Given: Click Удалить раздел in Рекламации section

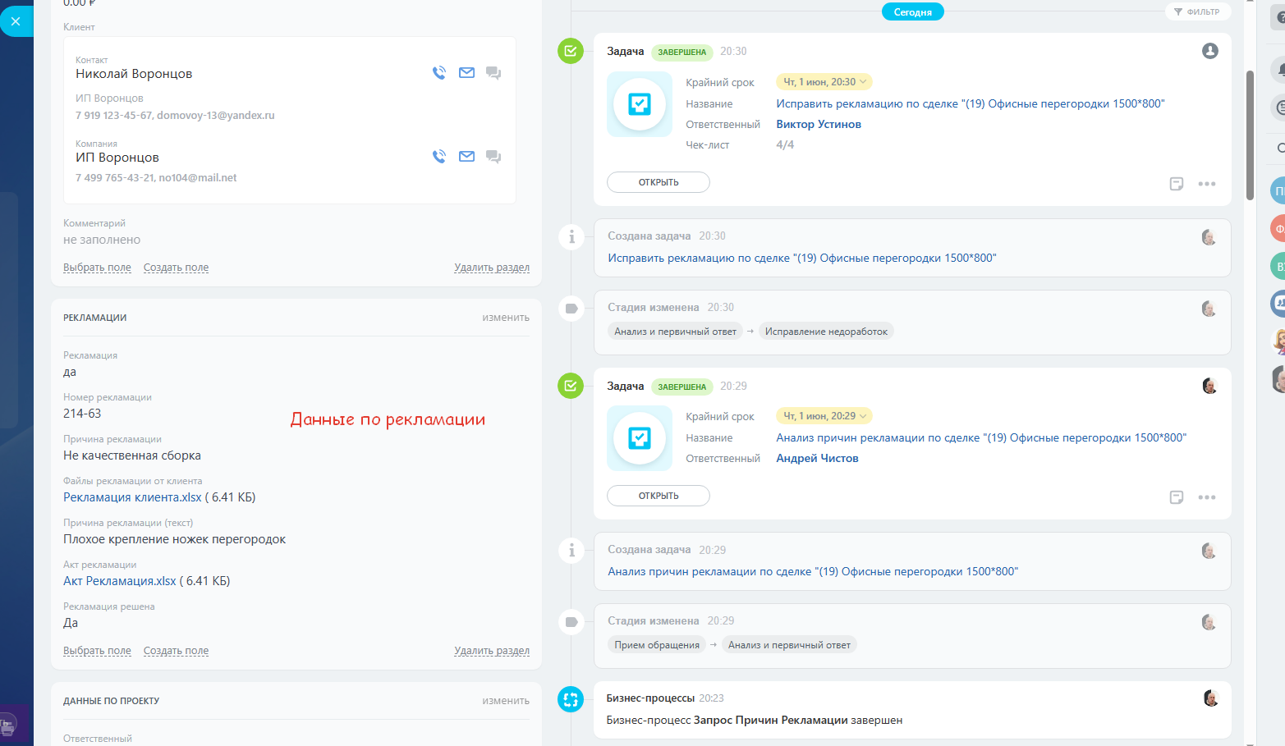Looking at the screenshot, I should [x=491, y=651].
